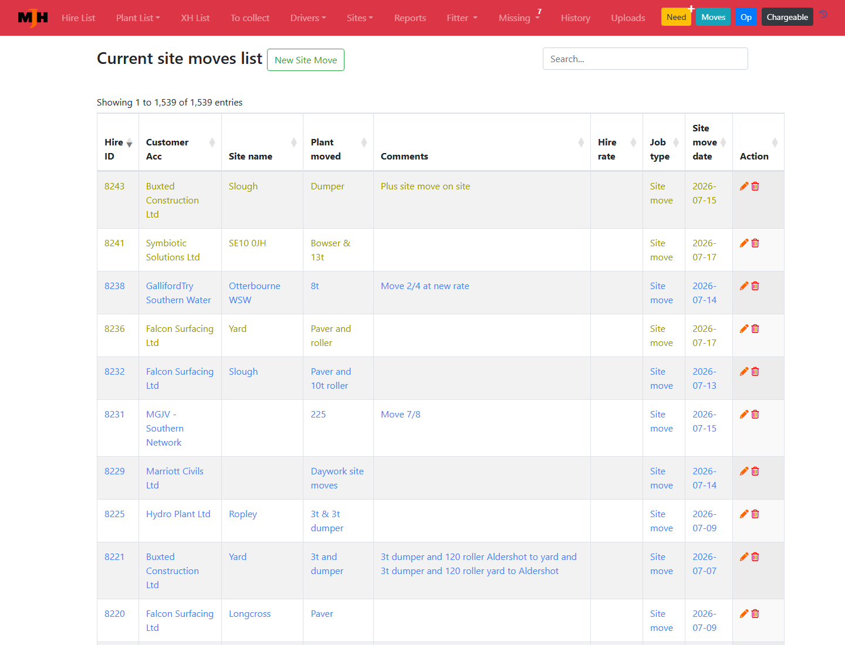Sort table by Hire ID column
This screenshot has width=845, height=645.
pyautogui.click(x=118, y=142)
